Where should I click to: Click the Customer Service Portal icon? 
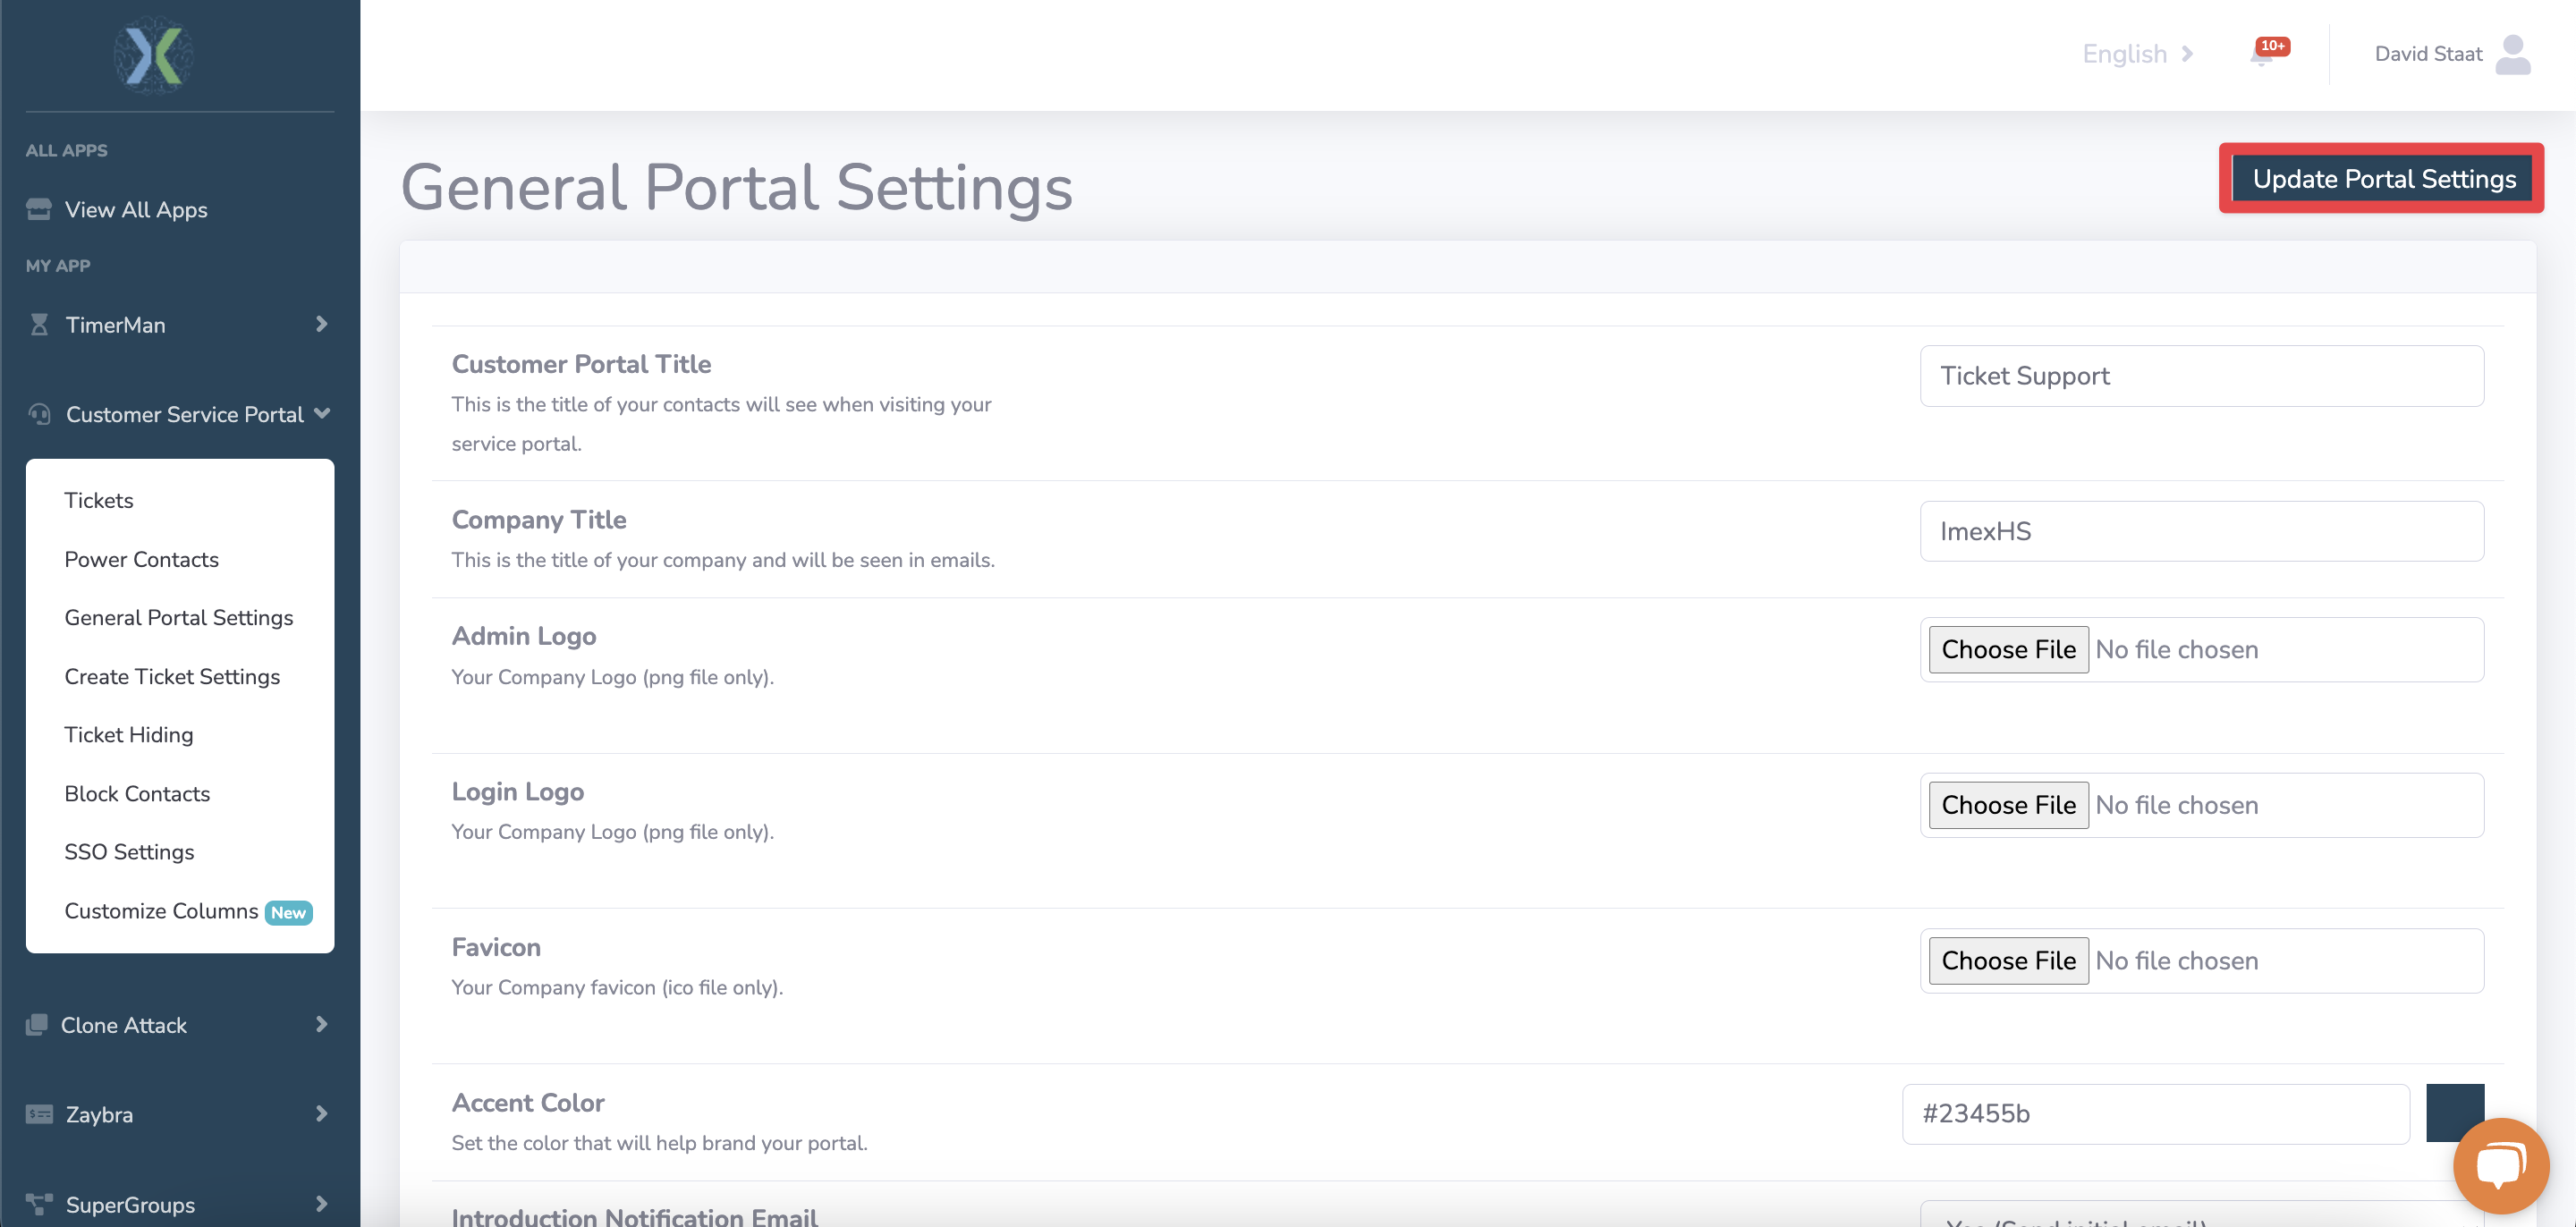(x=39, y=414)
